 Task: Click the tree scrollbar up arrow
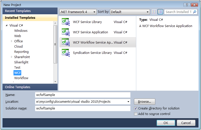pos(55,23)
